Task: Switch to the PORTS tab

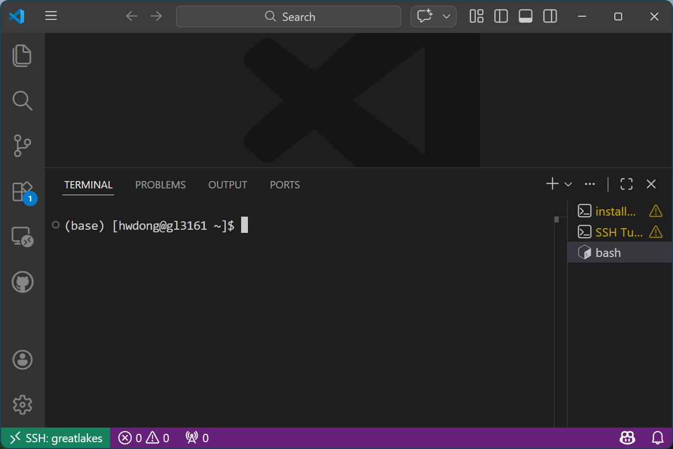Action: click(x=285, y=185)
